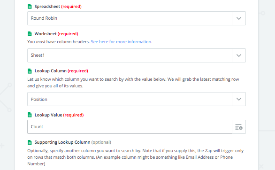Image resolution: width=275 pixels, height=170 pixels.
Task: Click the Google Sheets icon beside Lookup Value
Action: pyautogui.click(x=30, y=115)
